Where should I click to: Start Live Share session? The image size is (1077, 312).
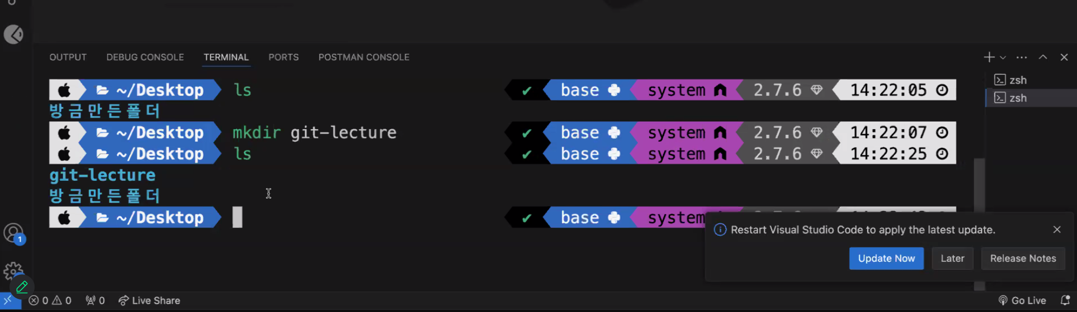tap(149, 301)
